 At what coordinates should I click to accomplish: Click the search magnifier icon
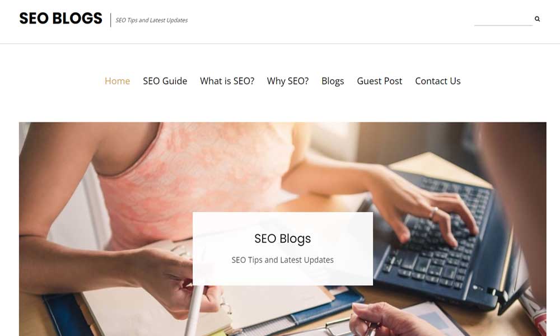pos(537,19)
